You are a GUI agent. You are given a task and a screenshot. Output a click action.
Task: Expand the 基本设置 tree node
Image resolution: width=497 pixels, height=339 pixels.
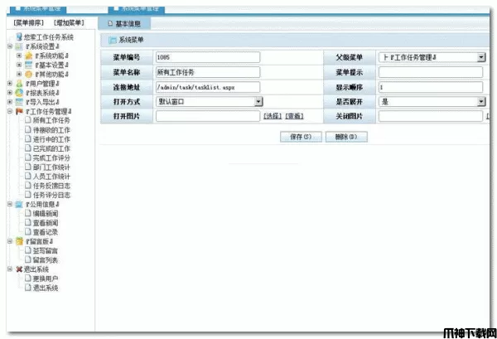18,65
